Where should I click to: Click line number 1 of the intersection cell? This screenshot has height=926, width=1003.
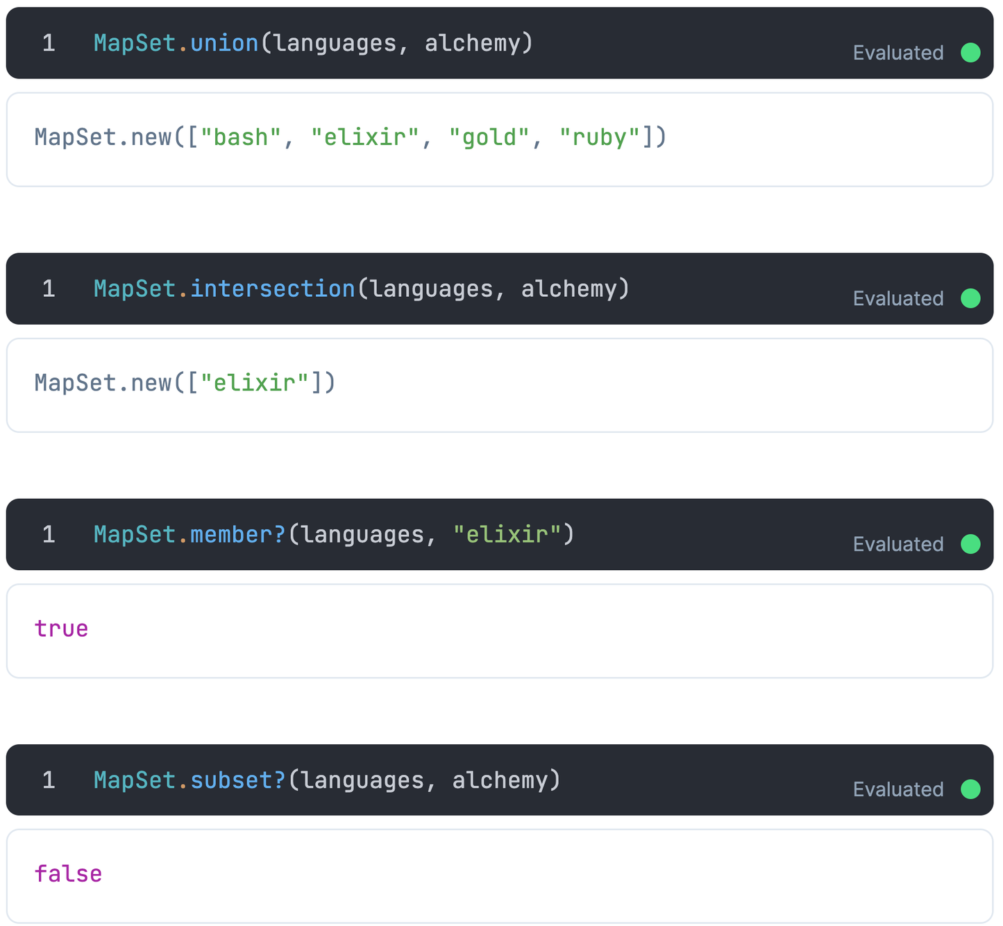(x=48, y=289)
